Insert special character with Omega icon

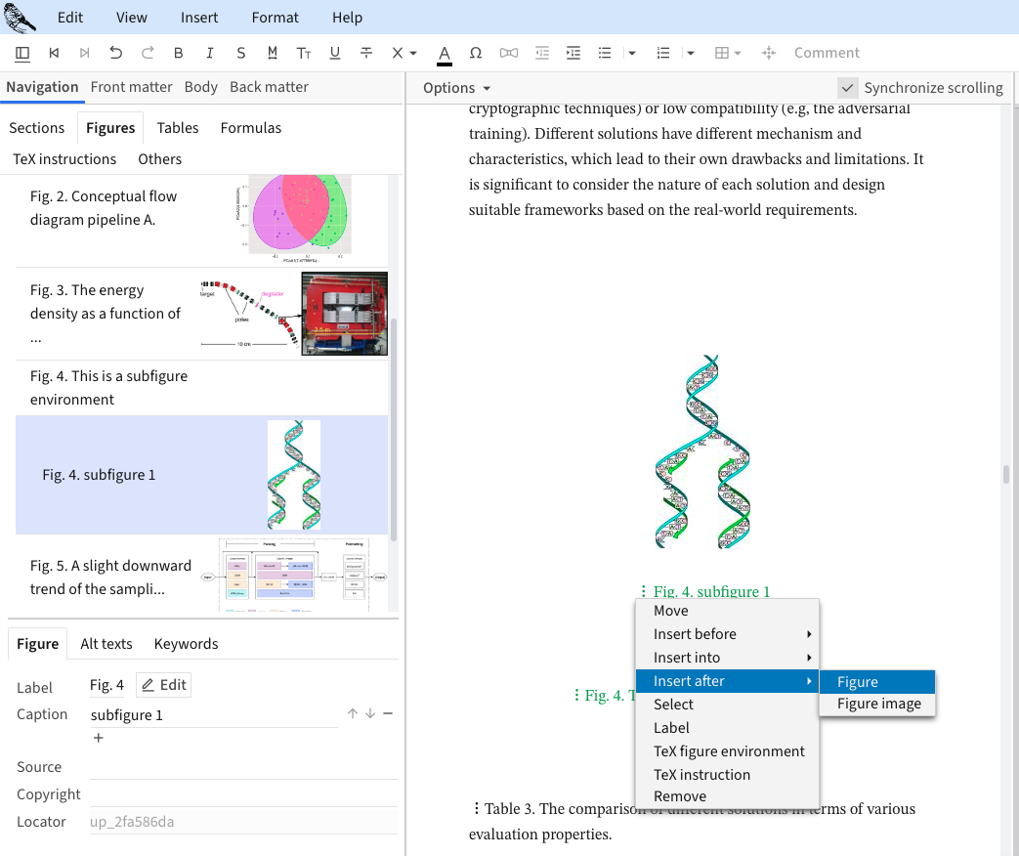click(476, 53)
